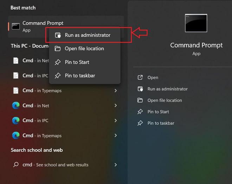Click Open in the right details panel
232x184 pixels.
(x=153, y=78)
